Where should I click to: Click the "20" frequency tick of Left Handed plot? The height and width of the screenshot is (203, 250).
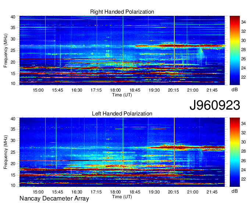pyautogui.click(x=13, y=164)
